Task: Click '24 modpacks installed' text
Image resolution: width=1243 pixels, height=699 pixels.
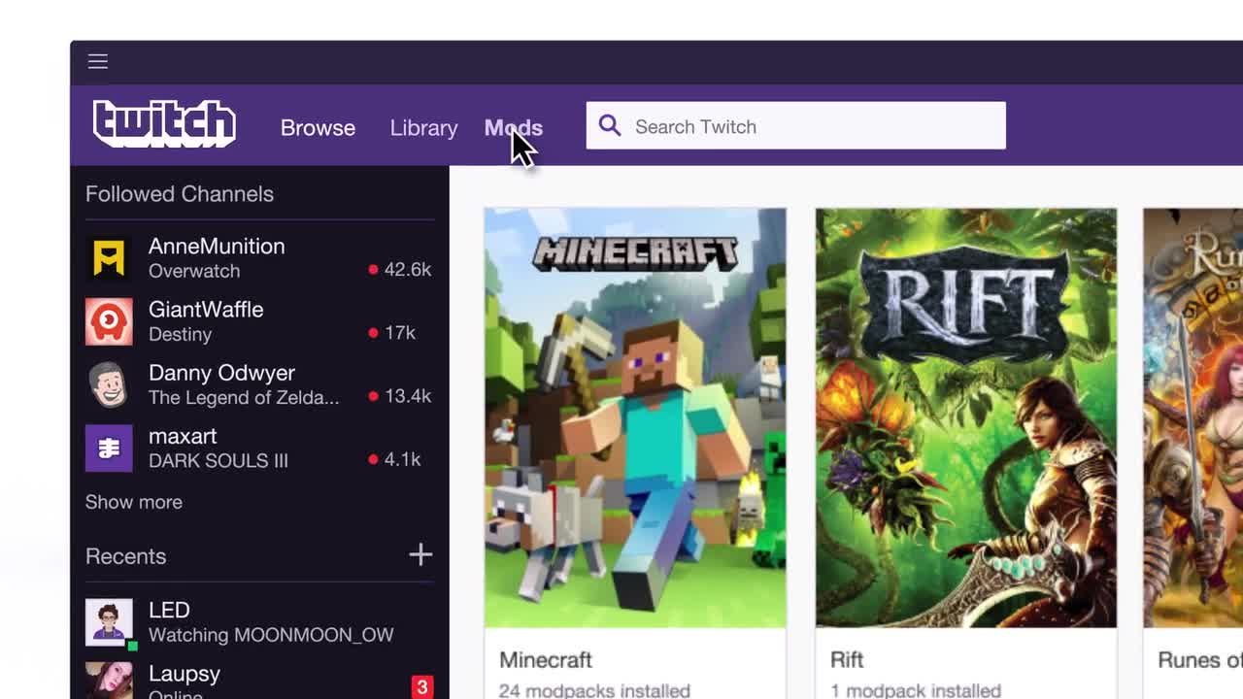Action: pyautogui.click(x=594, y=690)
